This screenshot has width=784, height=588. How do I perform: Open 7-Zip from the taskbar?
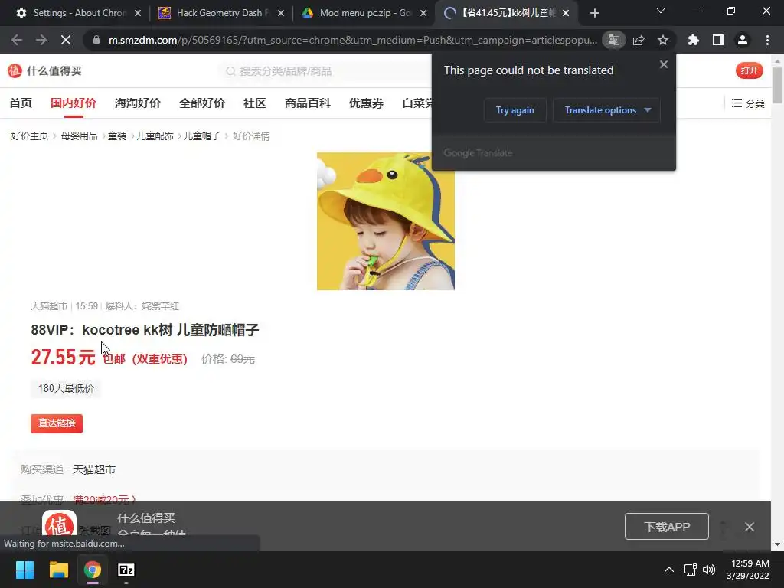126,570
